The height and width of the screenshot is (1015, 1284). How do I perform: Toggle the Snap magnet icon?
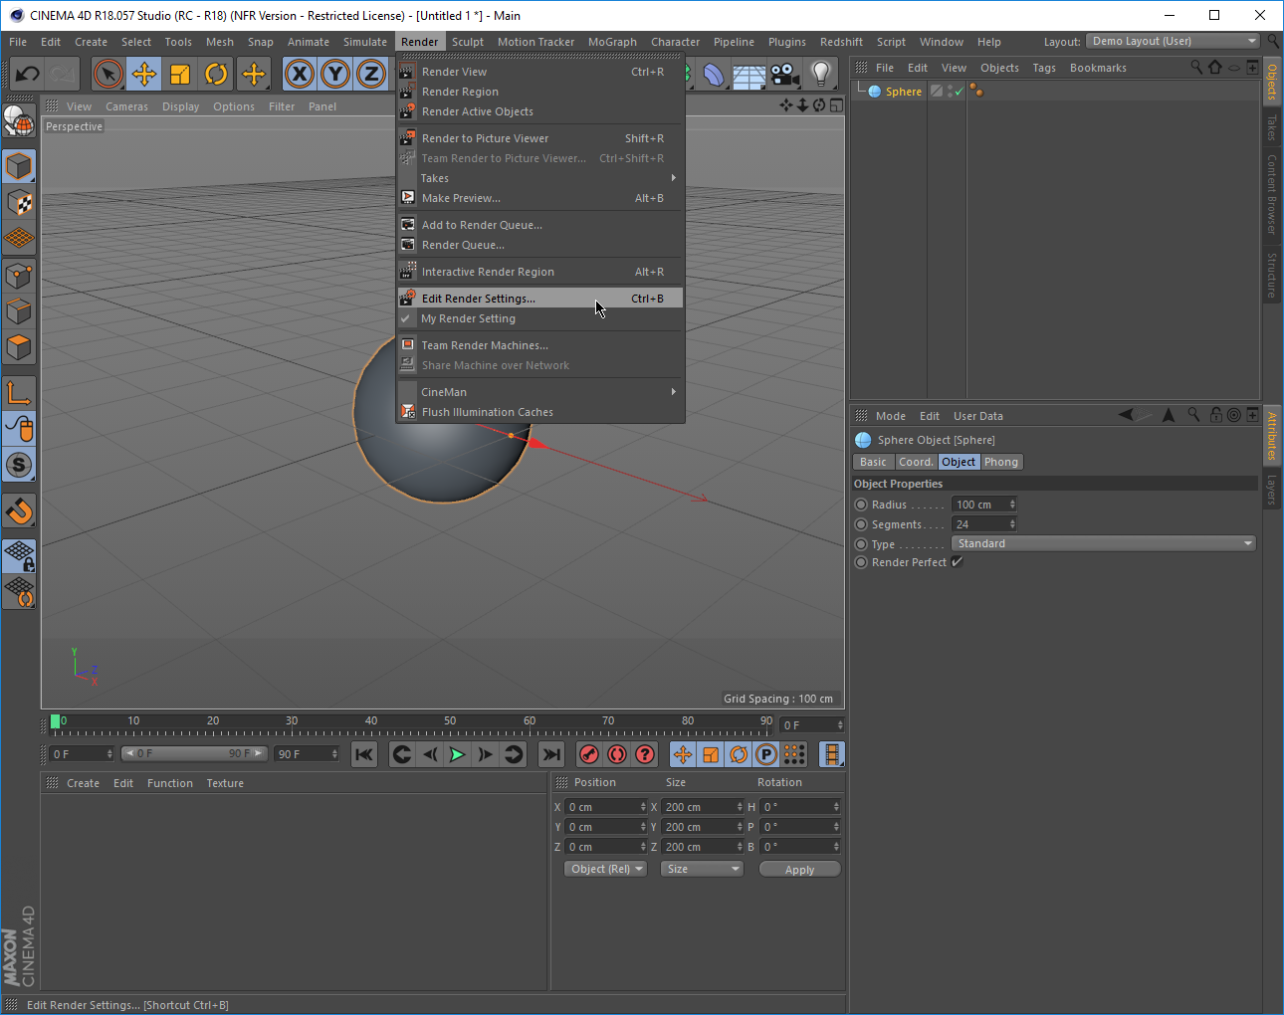19,510
